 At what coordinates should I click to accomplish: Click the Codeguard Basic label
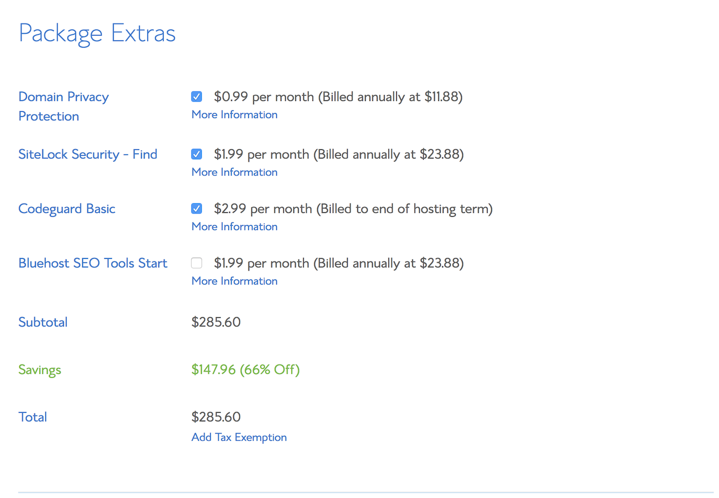point(67,209)
